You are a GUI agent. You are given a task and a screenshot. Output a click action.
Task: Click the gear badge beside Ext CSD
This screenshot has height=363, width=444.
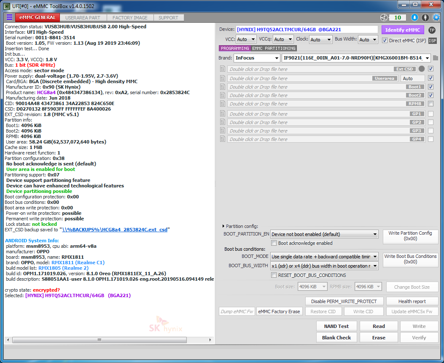click(422, 69)
